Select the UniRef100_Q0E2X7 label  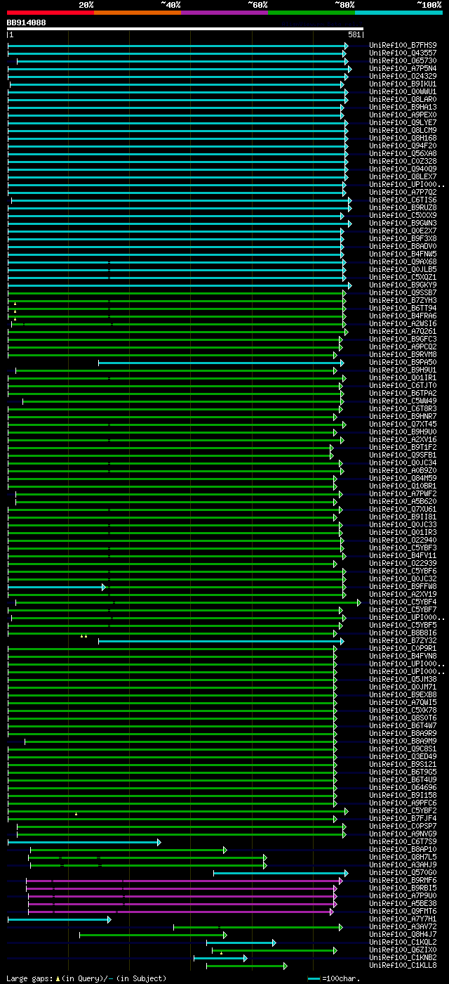[403, 231]
